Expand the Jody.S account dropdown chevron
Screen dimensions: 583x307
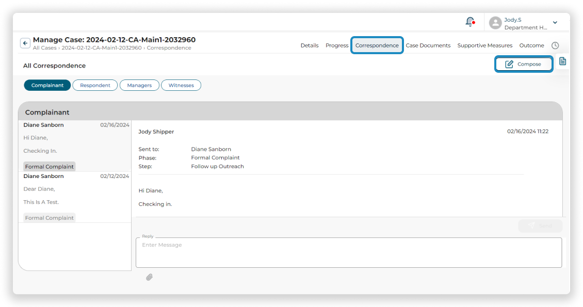tap(555, 23)
